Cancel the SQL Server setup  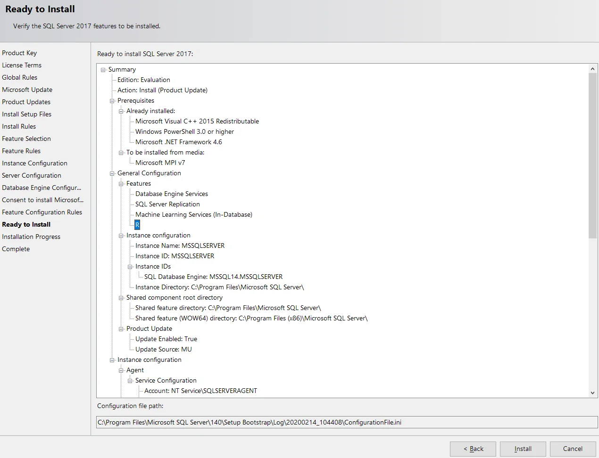[573, 449]
